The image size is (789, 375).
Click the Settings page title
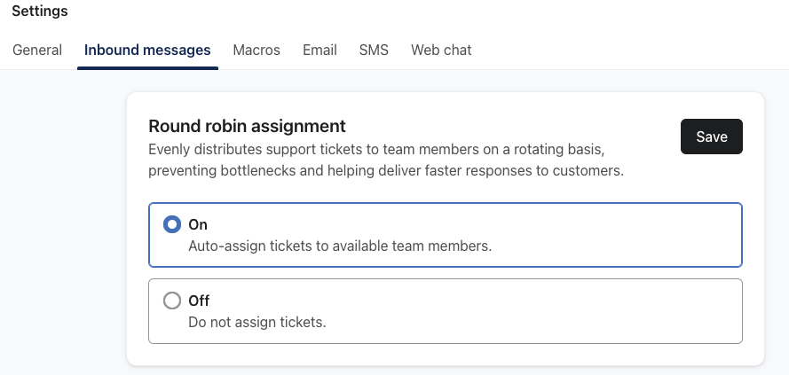tap(40, 12)
